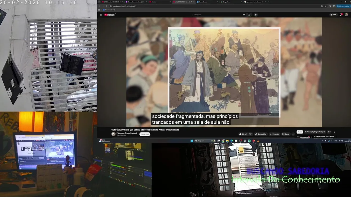Bookmark this page with the star icon
This screenshot has width=351, height=197.
tap(325, 6)
